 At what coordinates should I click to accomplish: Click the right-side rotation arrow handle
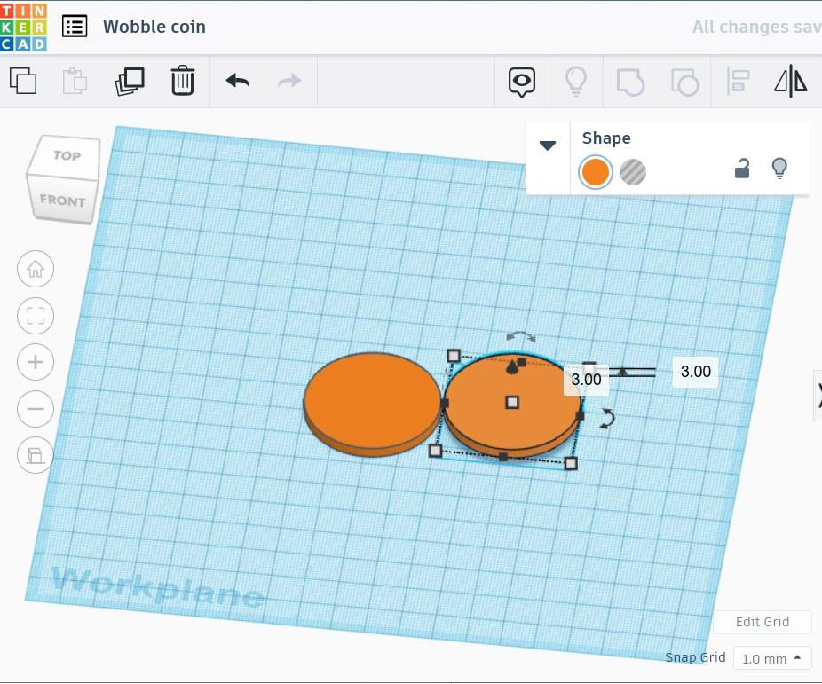click(607, 419)
